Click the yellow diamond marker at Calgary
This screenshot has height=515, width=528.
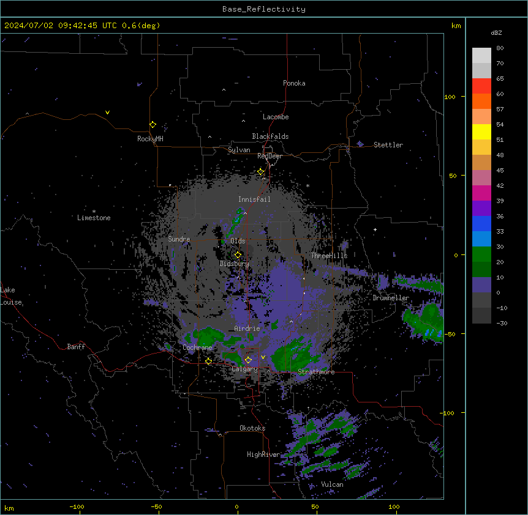pos(248,360)
